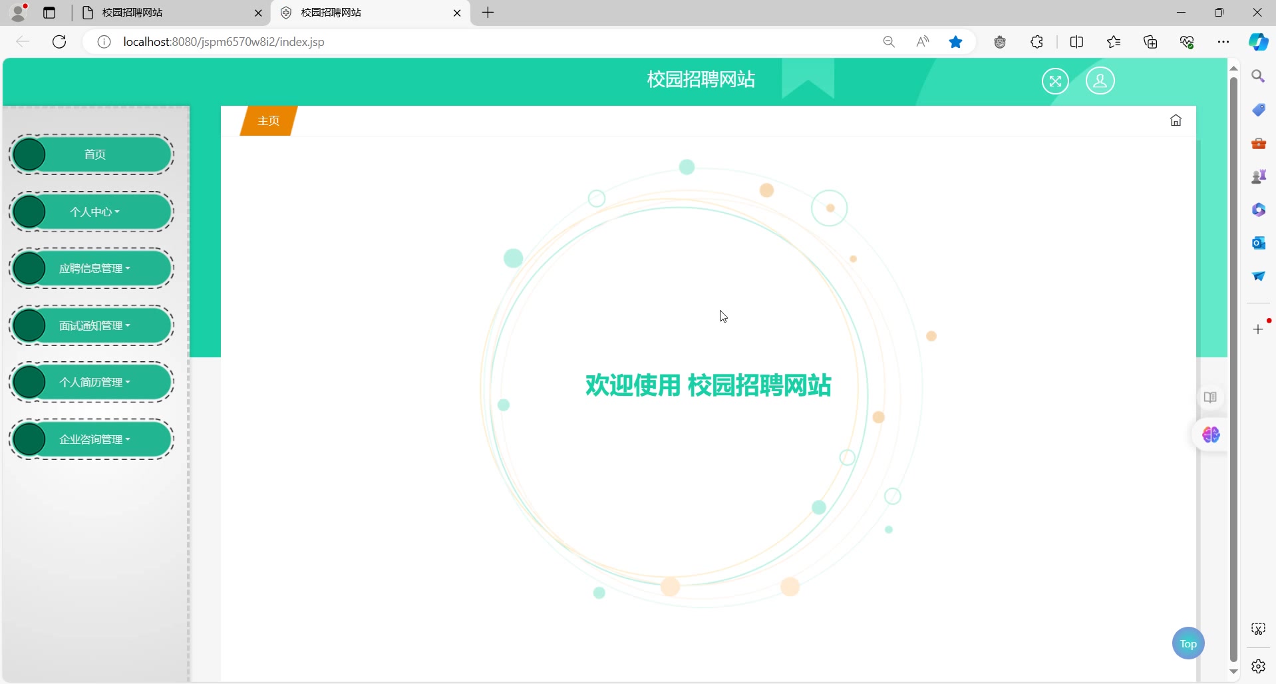Expand the 企业咨询管理 sidebar menu
1276x684 pixels.
tap(91, 439)
